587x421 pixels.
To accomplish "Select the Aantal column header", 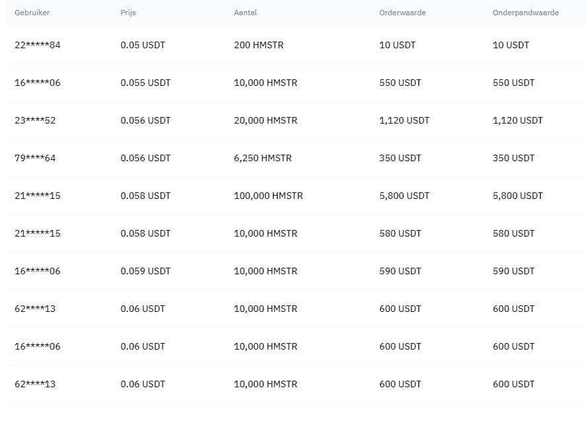I will [x=245, y=13].
